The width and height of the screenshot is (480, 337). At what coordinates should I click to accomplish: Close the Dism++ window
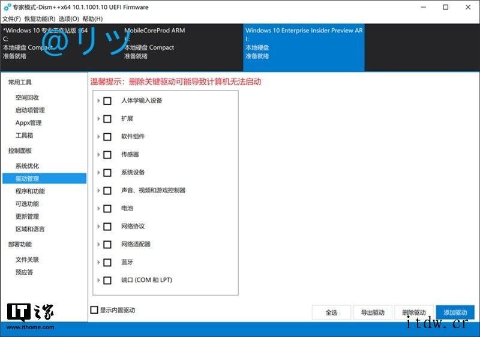(x=468, y=7)
